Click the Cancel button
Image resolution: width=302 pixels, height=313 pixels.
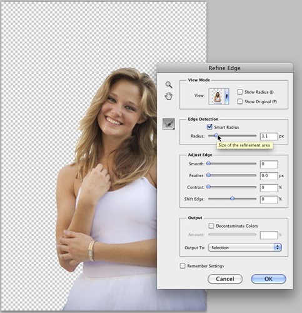tap(225, 279)
